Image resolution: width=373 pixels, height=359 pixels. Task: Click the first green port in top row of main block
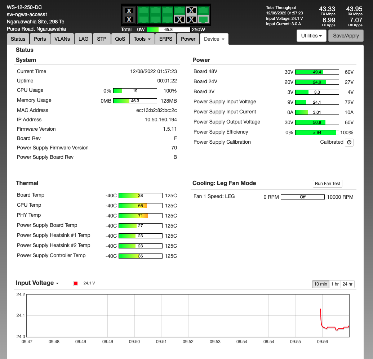pyautogui.click(x=144, y=10)
